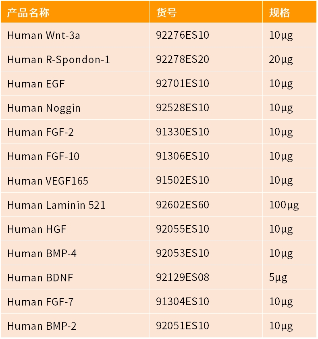
Task: Select the Human Wnt-3a product name
Action: [44, 35]
